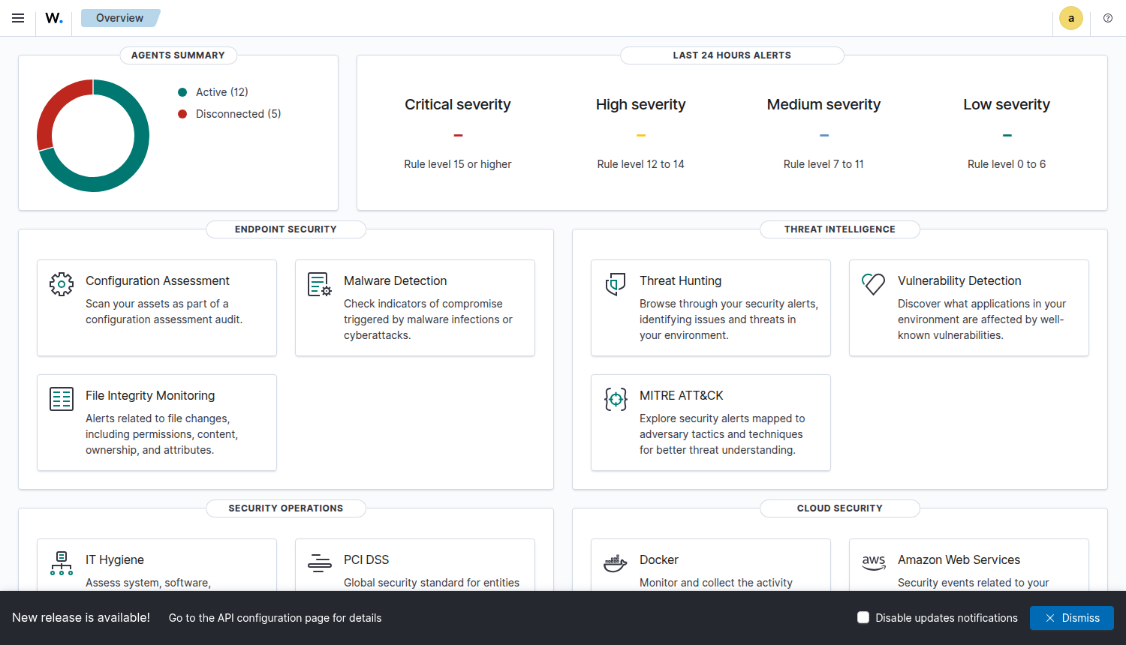Screen dimensions: 1126x645
Task: Open the Malware Detection module title
Action: coord(396,280)
